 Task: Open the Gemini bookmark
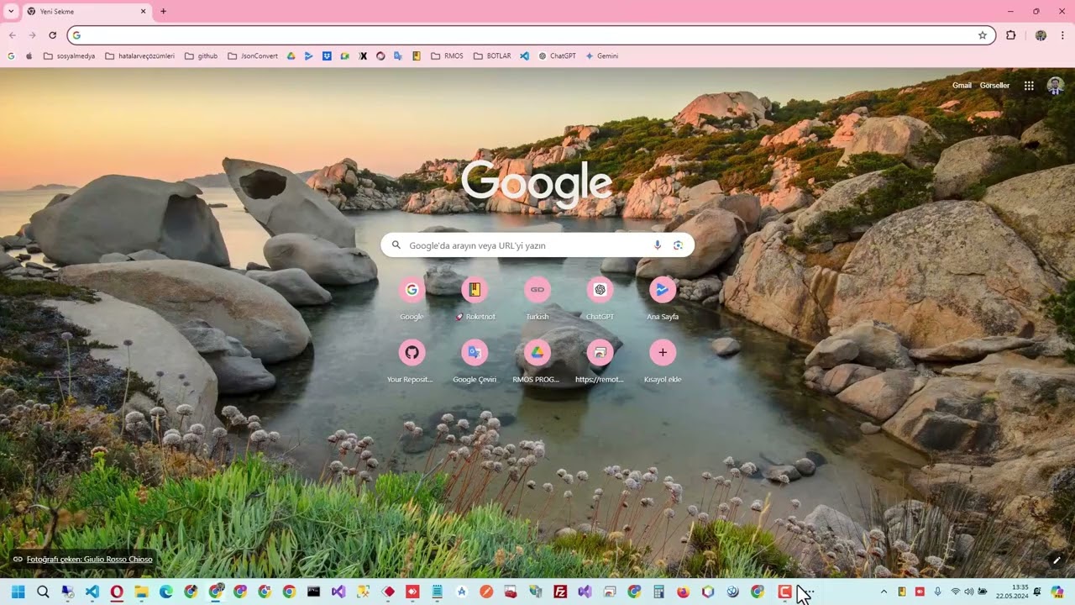tap(601, 56)
